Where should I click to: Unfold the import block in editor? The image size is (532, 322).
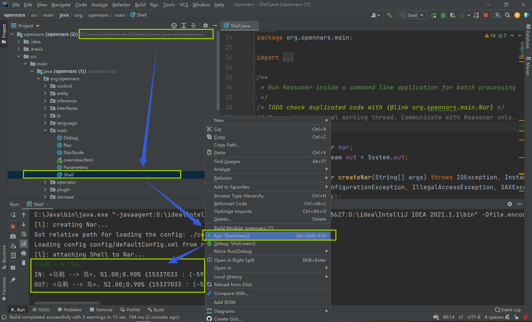point(254,58)
